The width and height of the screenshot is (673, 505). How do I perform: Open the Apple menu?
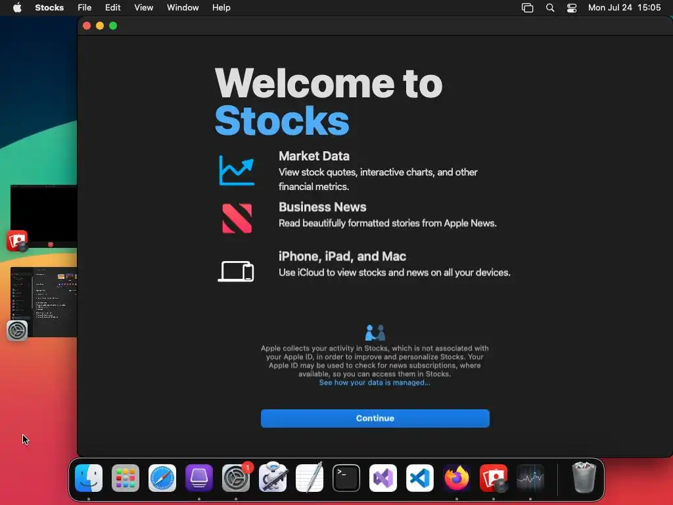[17, 8]
